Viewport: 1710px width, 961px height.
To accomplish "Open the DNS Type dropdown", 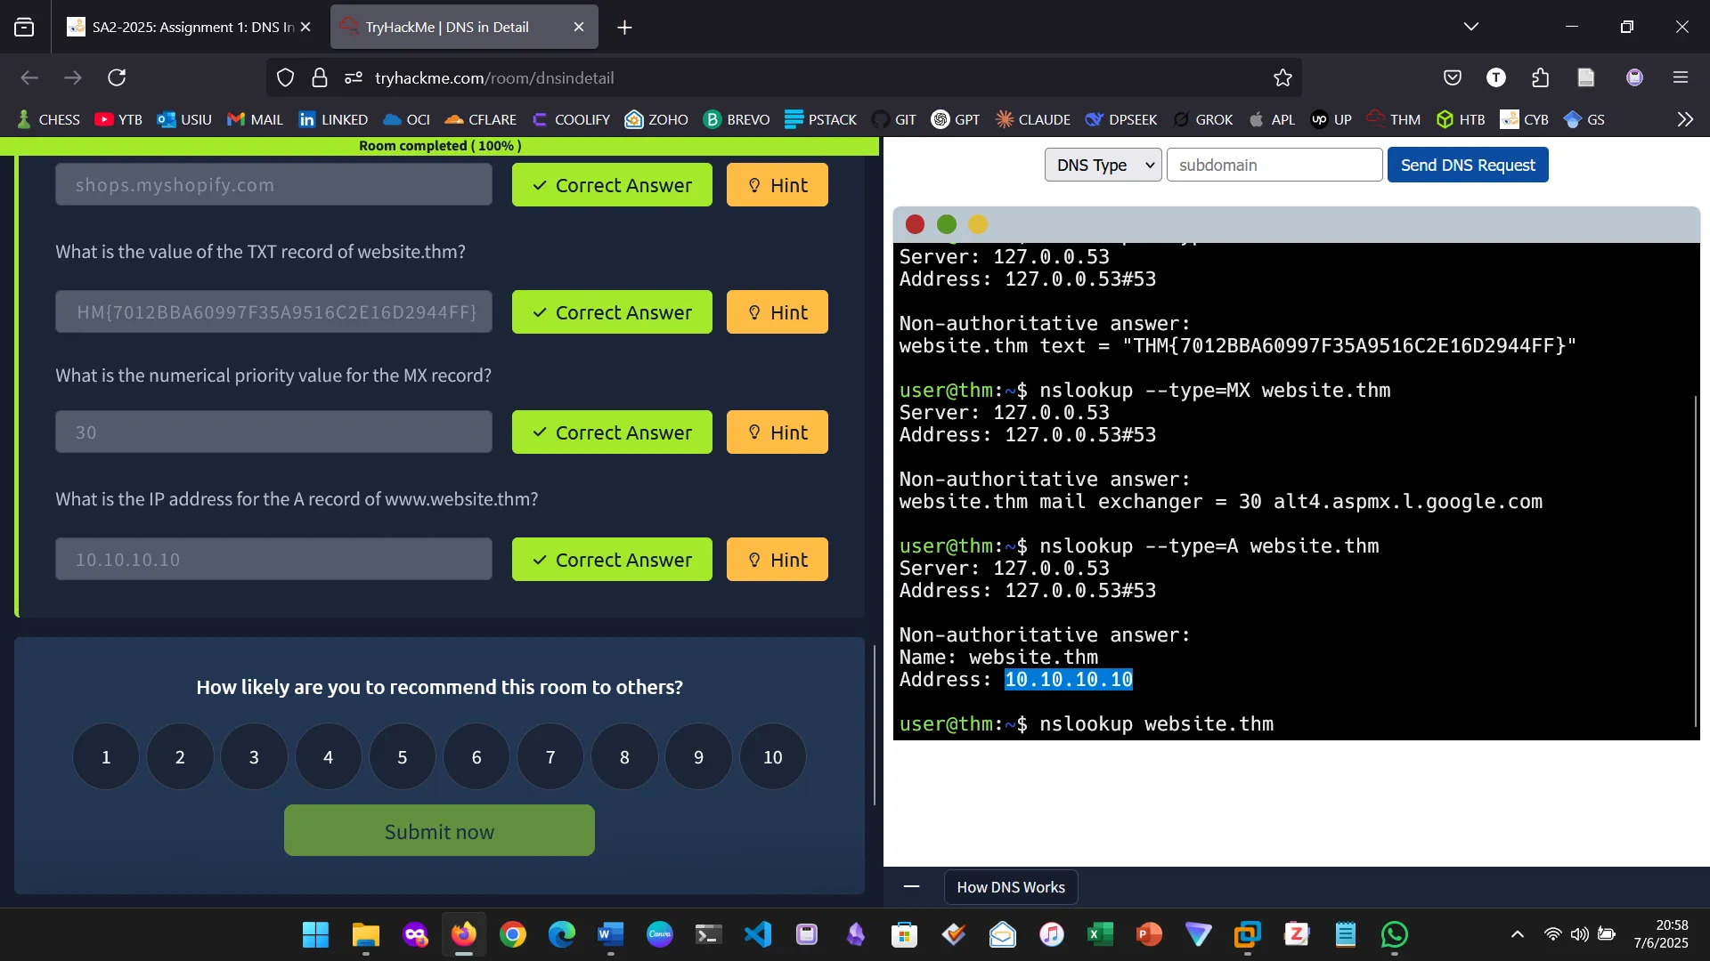I will pos(1103,165).
